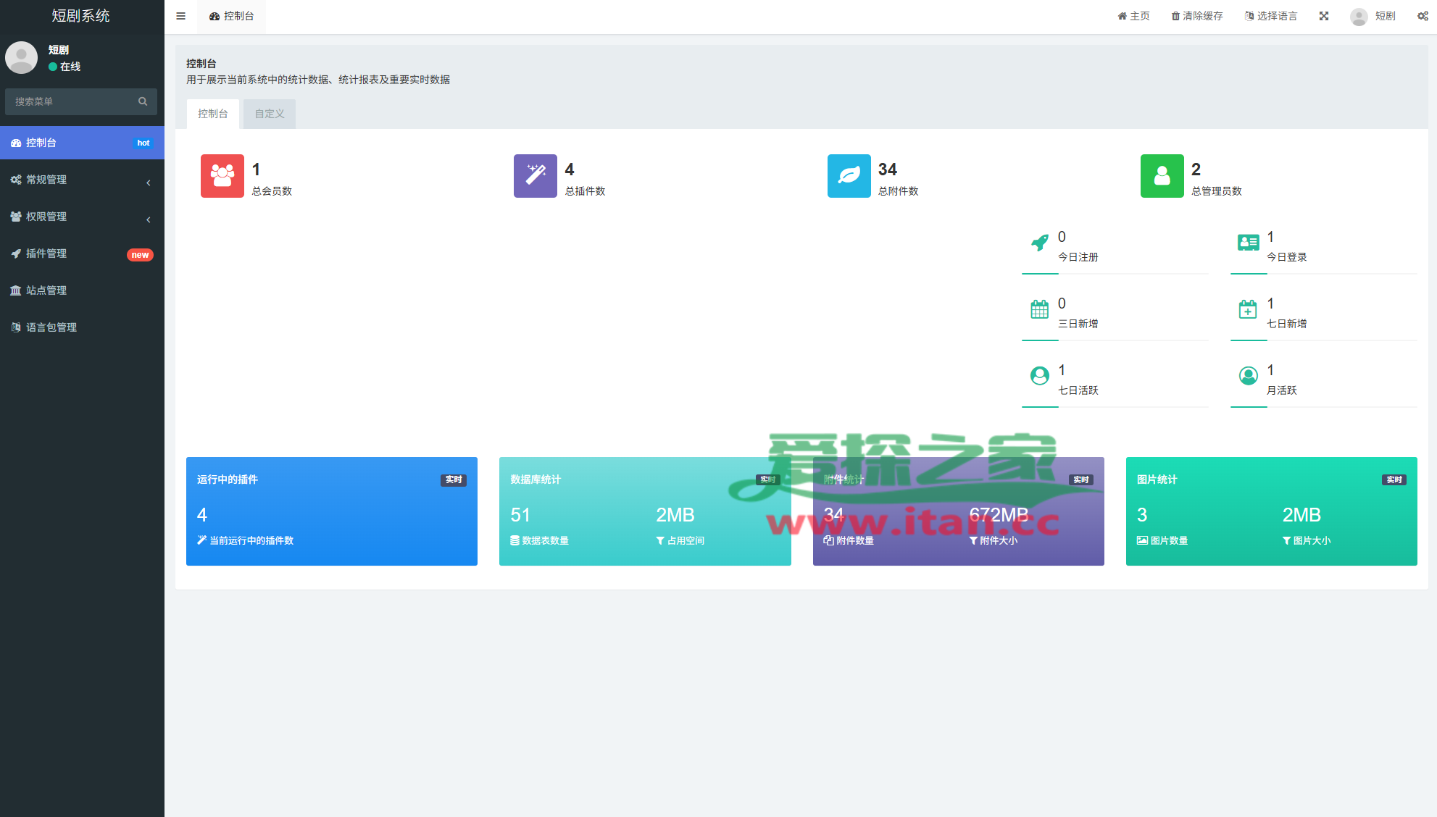The width and height of the screenshot is (1437, 817).
Task: Click the green administrators user icon
Action: click(x=1162, y=175)
